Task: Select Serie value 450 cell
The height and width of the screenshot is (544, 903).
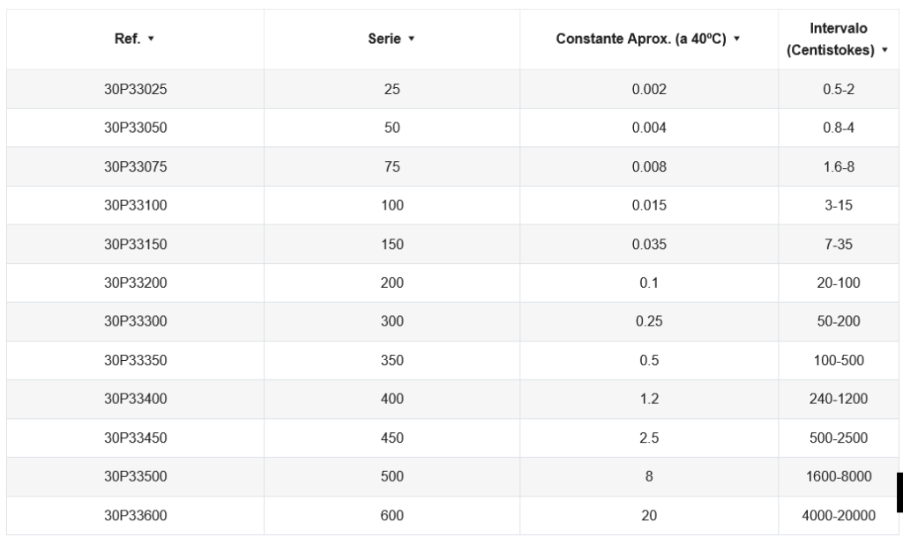Action: point(392,437)
